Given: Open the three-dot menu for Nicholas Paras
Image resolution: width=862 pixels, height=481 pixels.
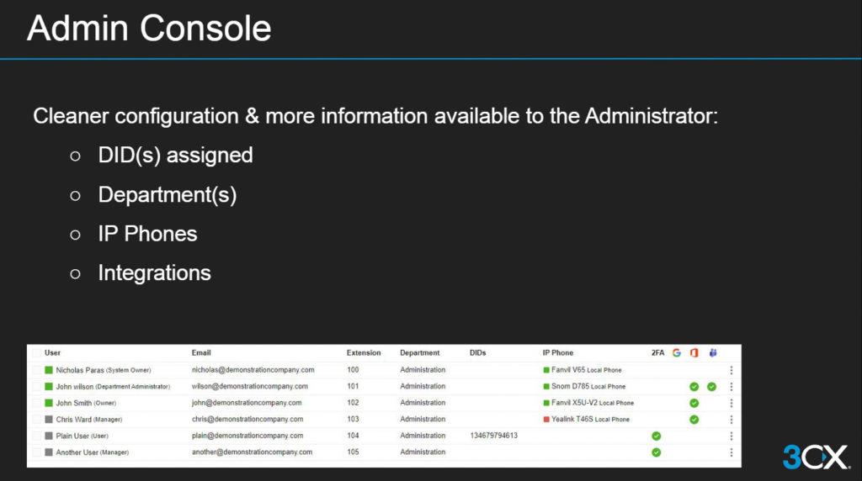Looking at the screenshot, I should tap(731, 370).
